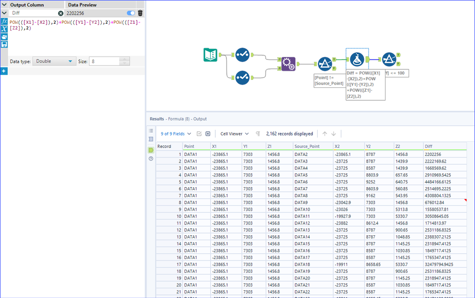Add a new expression with plus button

[x=4, y=71]
